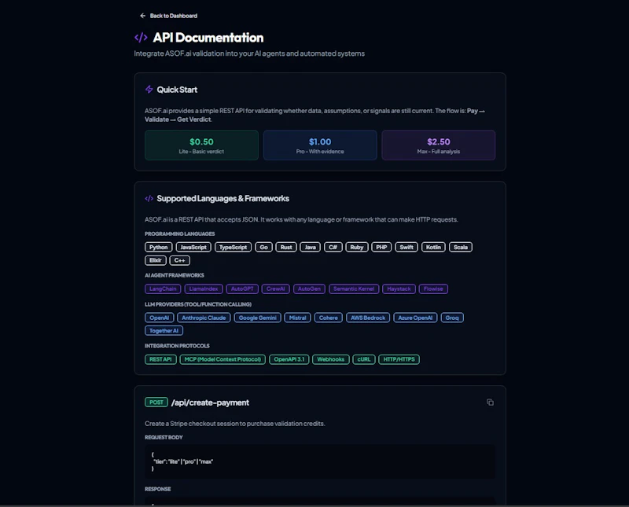This screenshot has height=507, width=629.
Task: Click the HTTP/HTTPS protocol tag
Action: coord(399,359)
